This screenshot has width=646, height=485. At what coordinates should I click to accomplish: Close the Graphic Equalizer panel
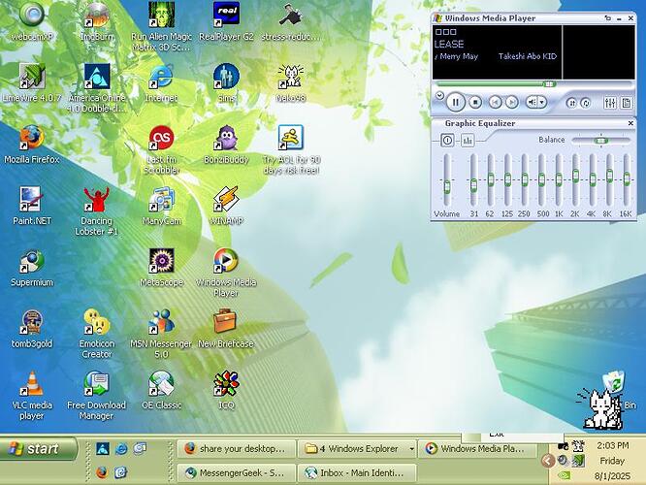point(630,123)
